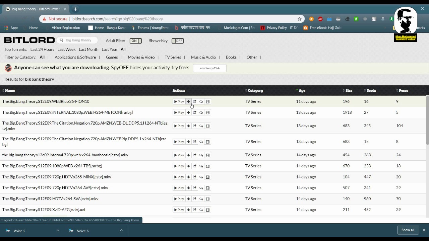Comments icon for 1080p.WEB.x264-TBS[rarbg] row
The image size is (429, 241).
pyautogui.click(x=201, y=166)
